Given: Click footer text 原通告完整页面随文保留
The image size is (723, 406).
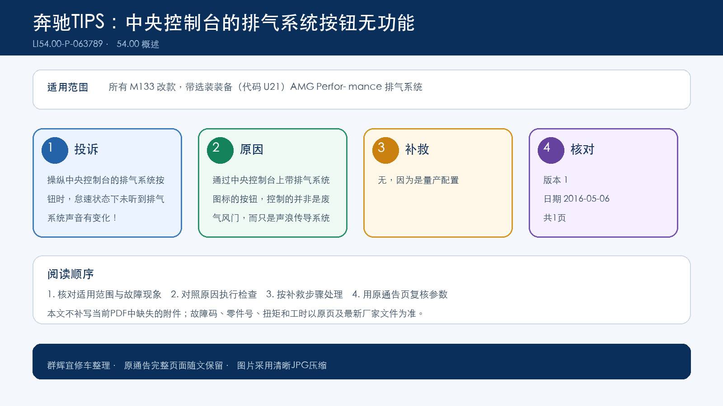Looking at the screenshot, I should pyautogui.click(x=174, y=365).
